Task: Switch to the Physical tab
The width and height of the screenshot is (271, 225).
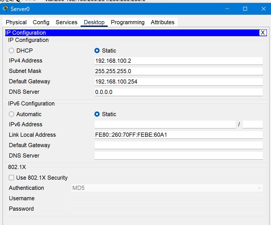Action: (x=16, y=22)
